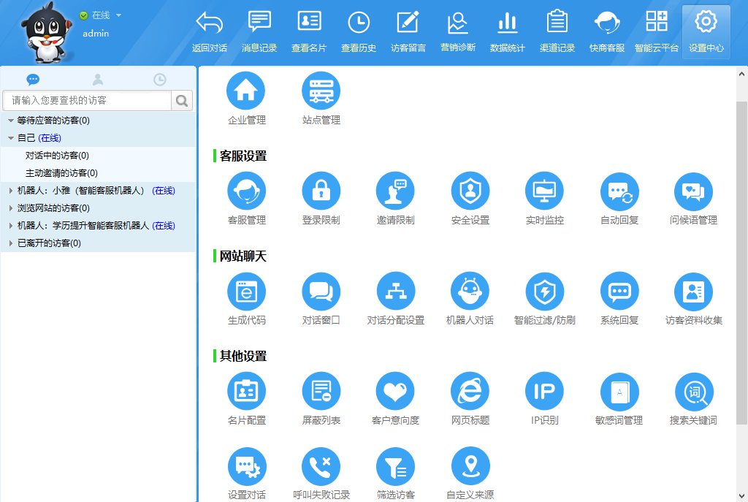
Task: Click the visitor search magnifier button
Action: 181,100
